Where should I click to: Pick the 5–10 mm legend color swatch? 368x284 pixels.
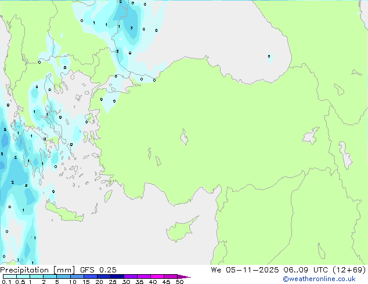pos(63,276)
